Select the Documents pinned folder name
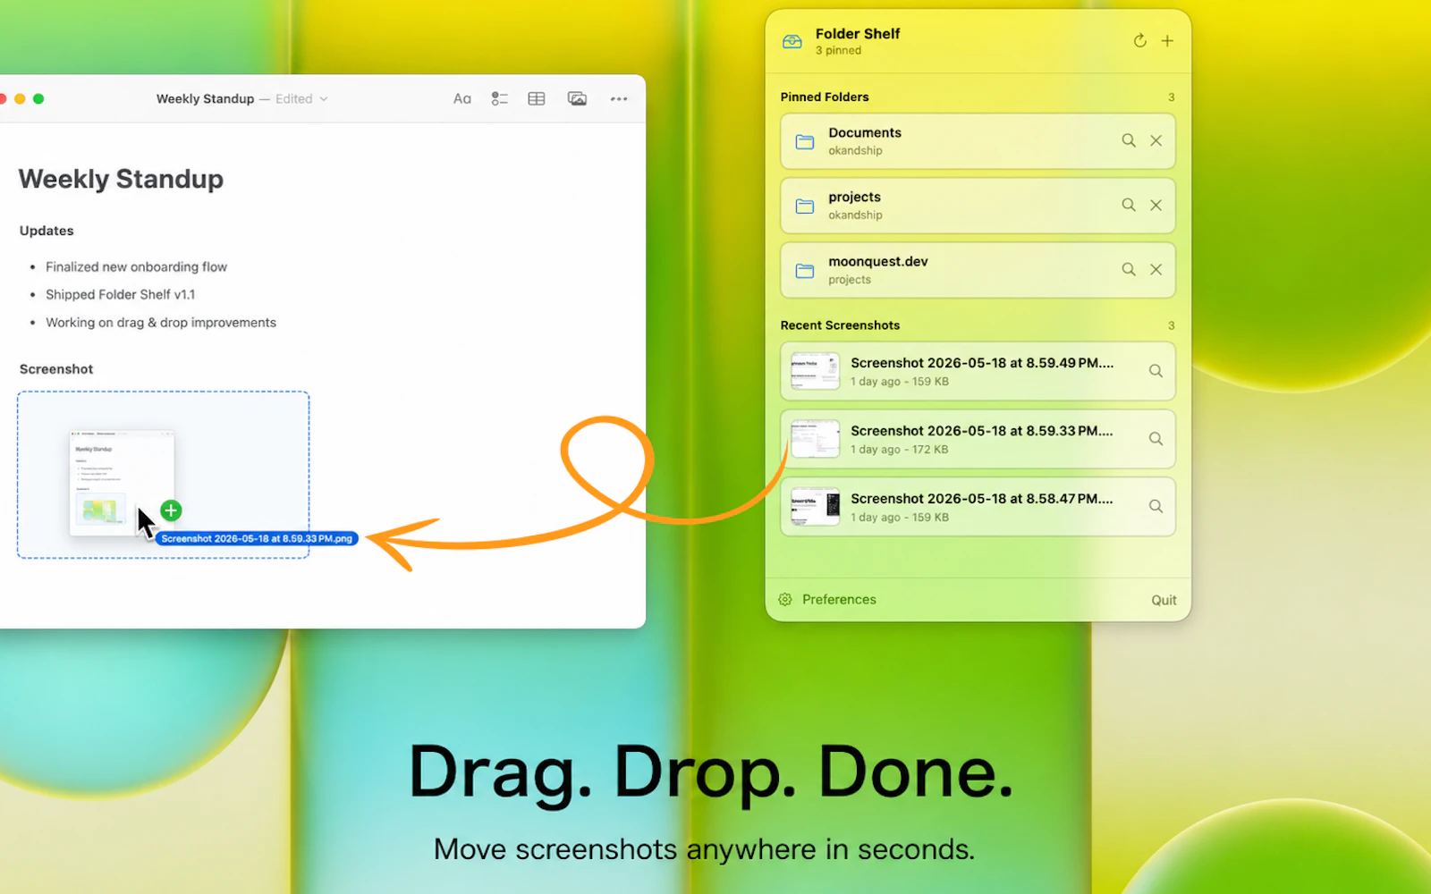Screen dimensions: 1431x894 click(x=865, y=132)
